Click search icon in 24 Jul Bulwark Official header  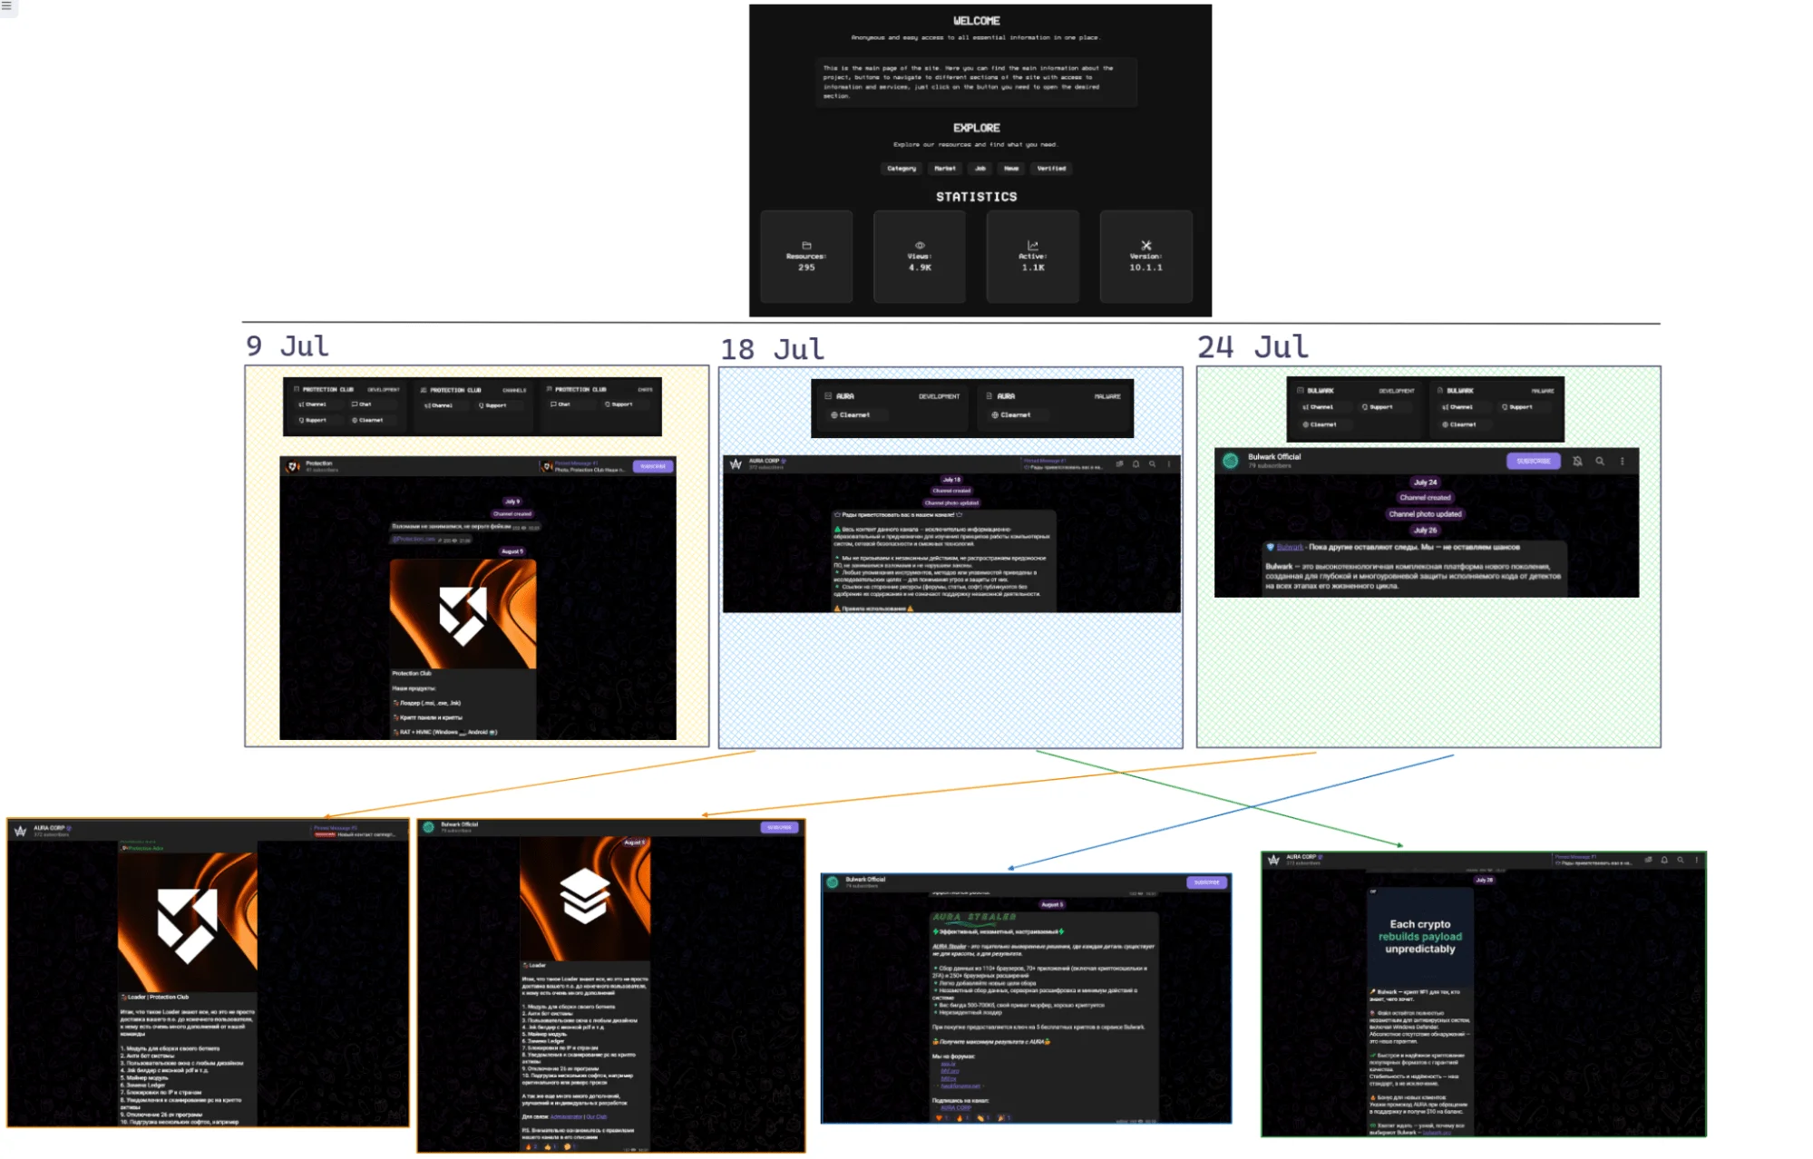(1600, 461)
